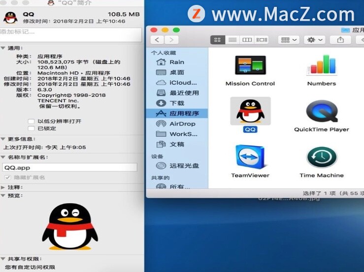Open 最近使用 in Finder sidebar
Viewport: 364px width, 272px height.
178,93
